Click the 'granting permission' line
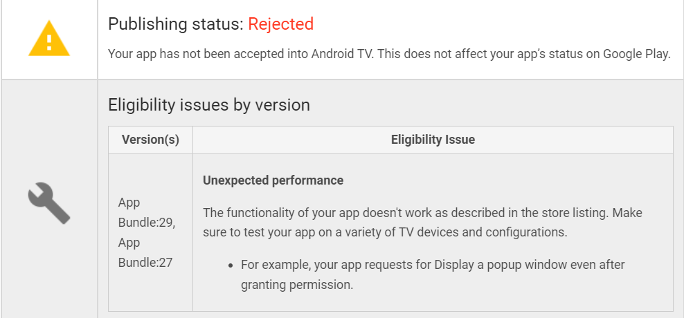 coord(297,284)
